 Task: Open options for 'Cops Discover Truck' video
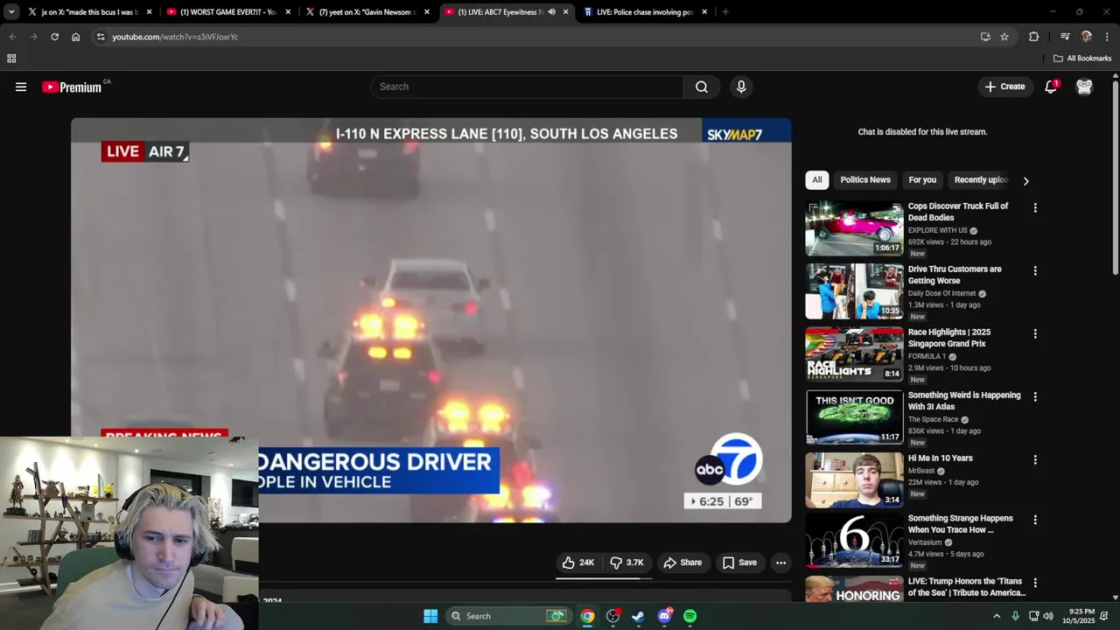(1035, 208)
